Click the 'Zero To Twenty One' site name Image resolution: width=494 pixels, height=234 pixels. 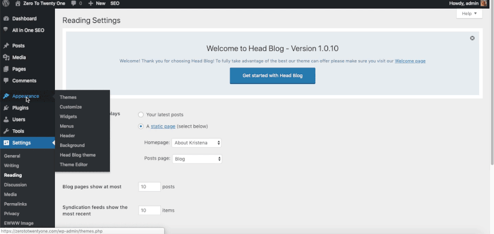(x=44, y=3)
